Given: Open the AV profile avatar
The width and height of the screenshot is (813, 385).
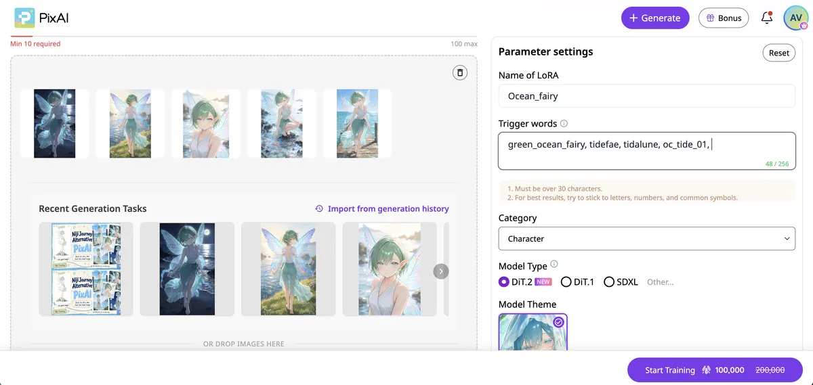Looking at the screenshot, I should click(795, 18).
